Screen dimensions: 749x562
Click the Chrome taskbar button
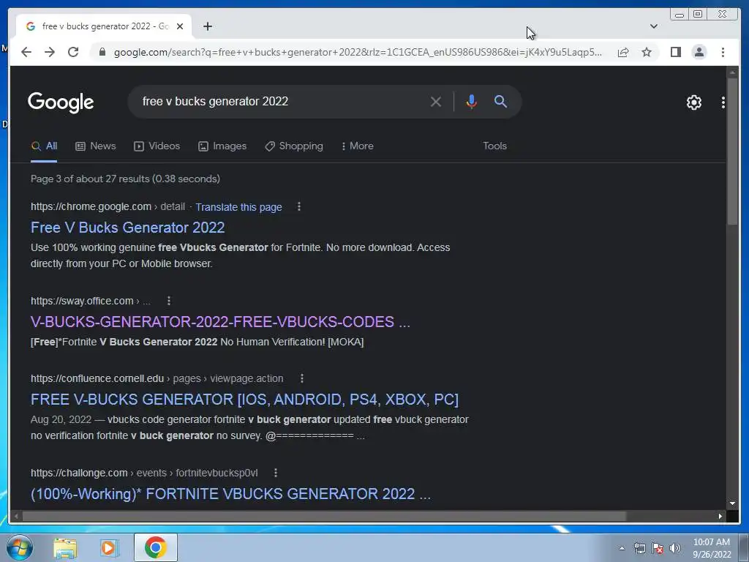coord(155,547)
